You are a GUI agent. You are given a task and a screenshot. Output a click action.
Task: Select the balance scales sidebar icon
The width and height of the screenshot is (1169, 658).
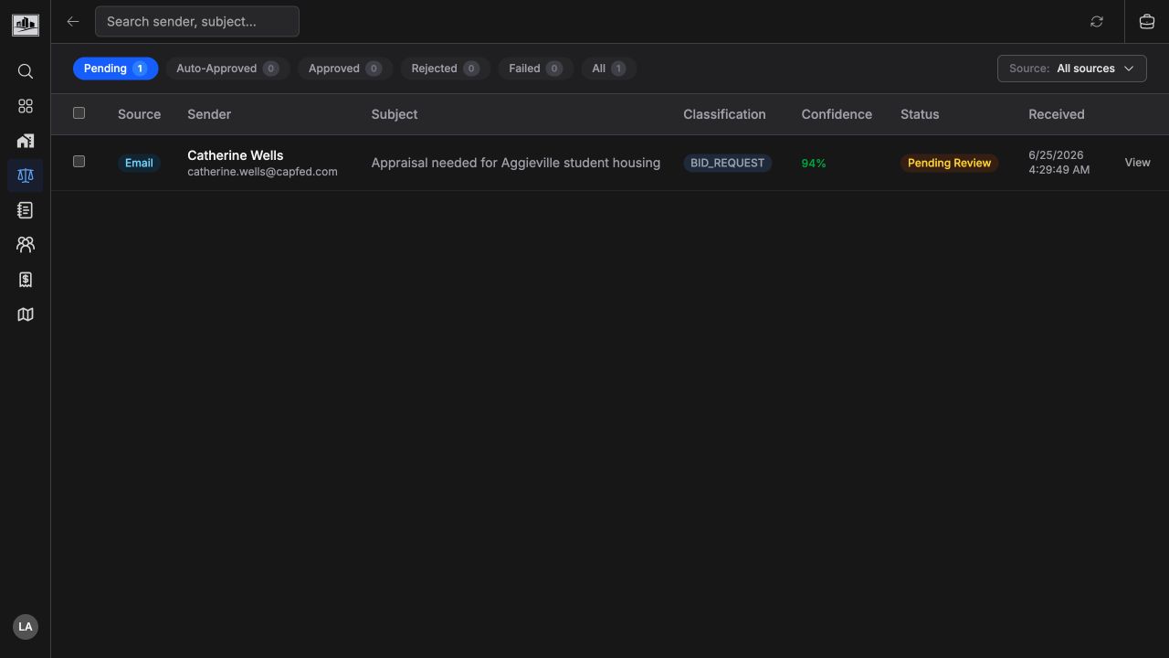[x=26, y=175]
